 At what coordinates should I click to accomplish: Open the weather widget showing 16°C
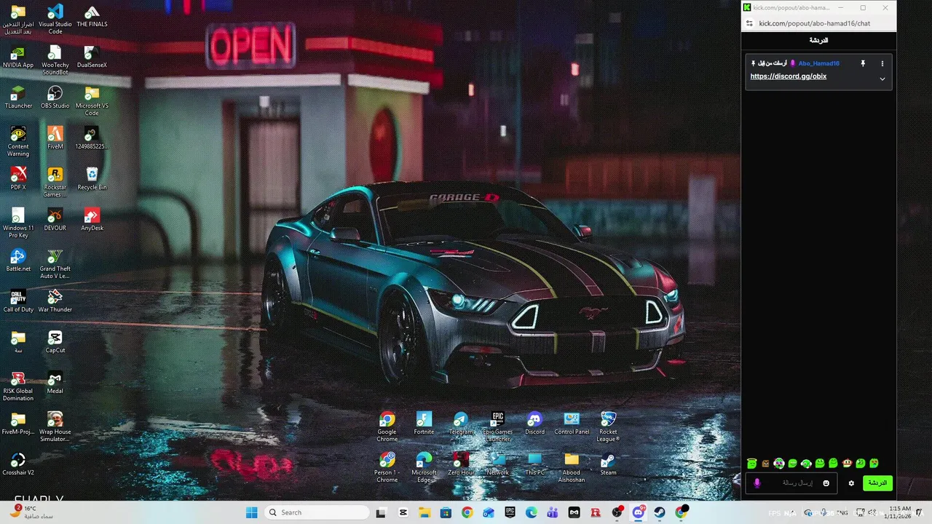31,512
